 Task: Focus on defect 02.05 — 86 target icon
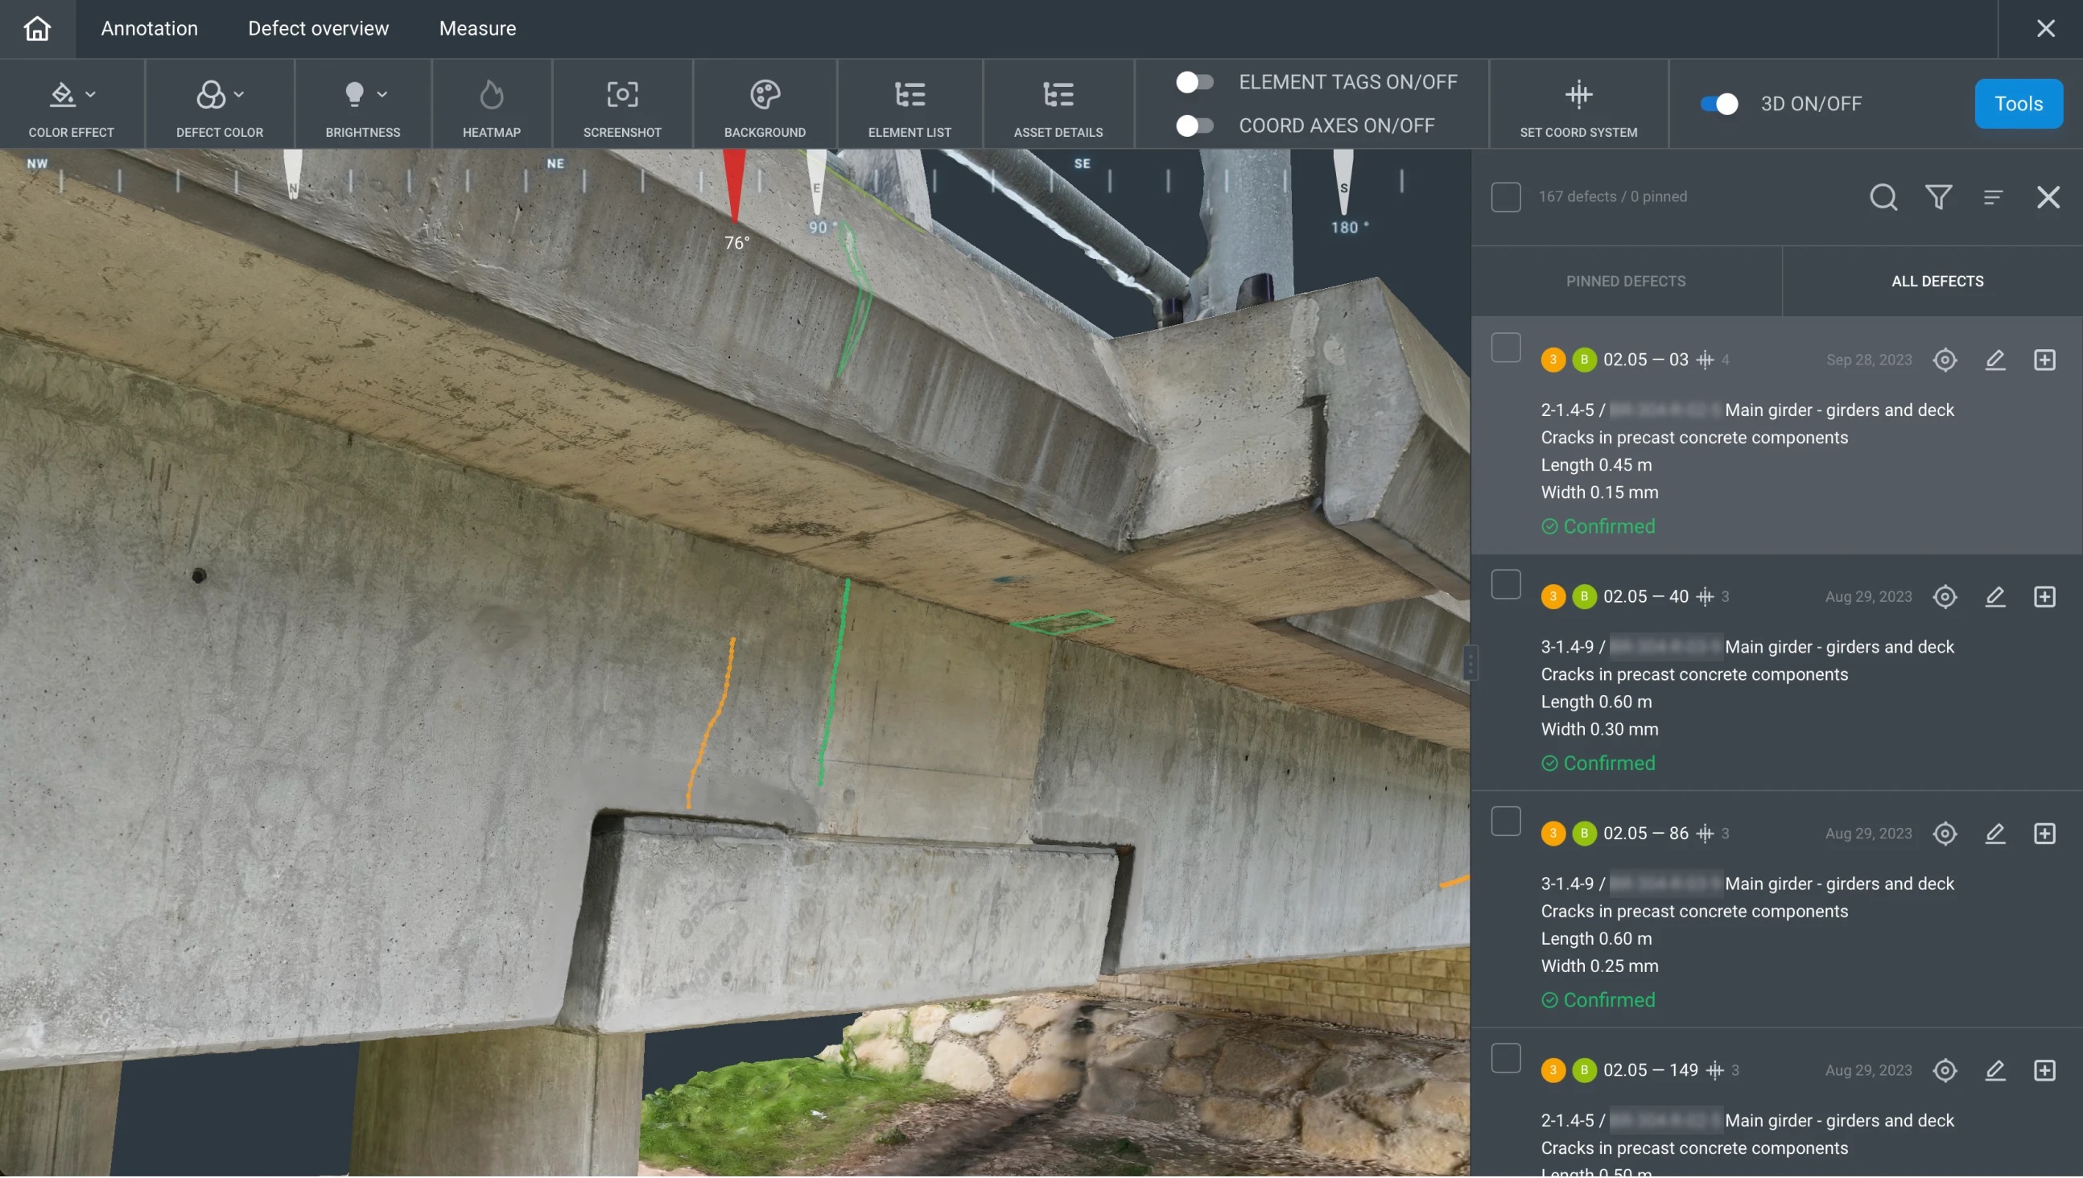click(x=1945, y=834)
